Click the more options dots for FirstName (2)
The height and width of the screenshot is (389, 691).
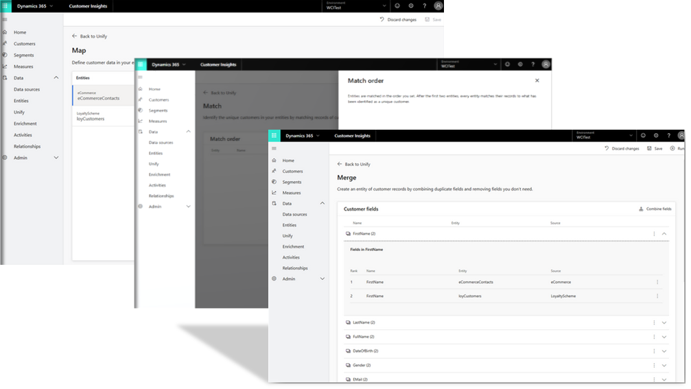[x=654, y=234]
